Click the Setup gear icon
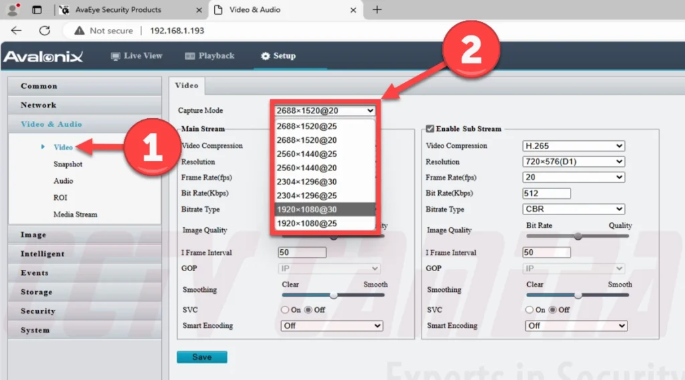Image resolution: width=685 pixels, height=380 pixels. click(265, 56)
